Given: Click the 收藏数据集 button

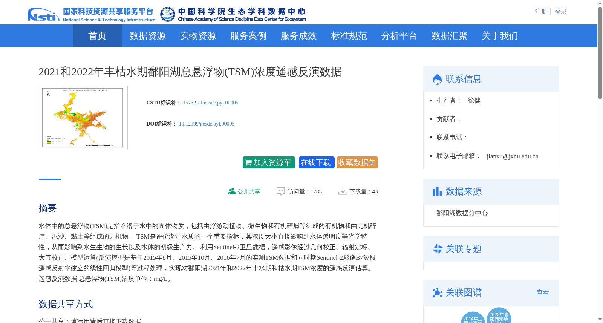Looking at the screenshot, I should [x=357, y=162].
